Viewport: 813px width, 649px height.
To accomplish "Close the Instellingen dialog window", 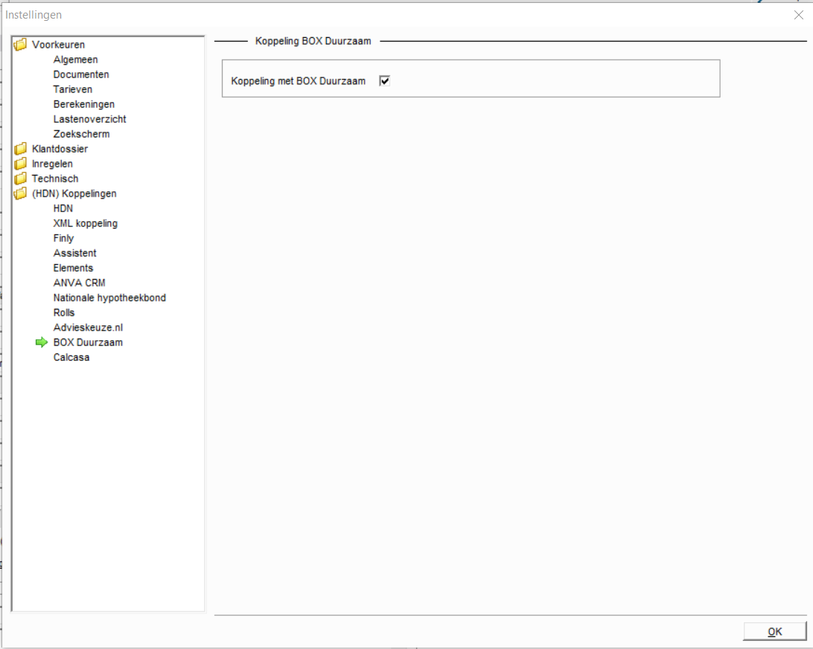I will point(799,15).
